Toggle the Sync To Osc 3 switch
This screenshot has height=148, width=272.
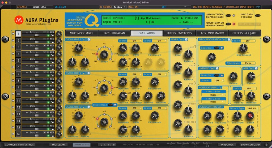tap(110, 105)
